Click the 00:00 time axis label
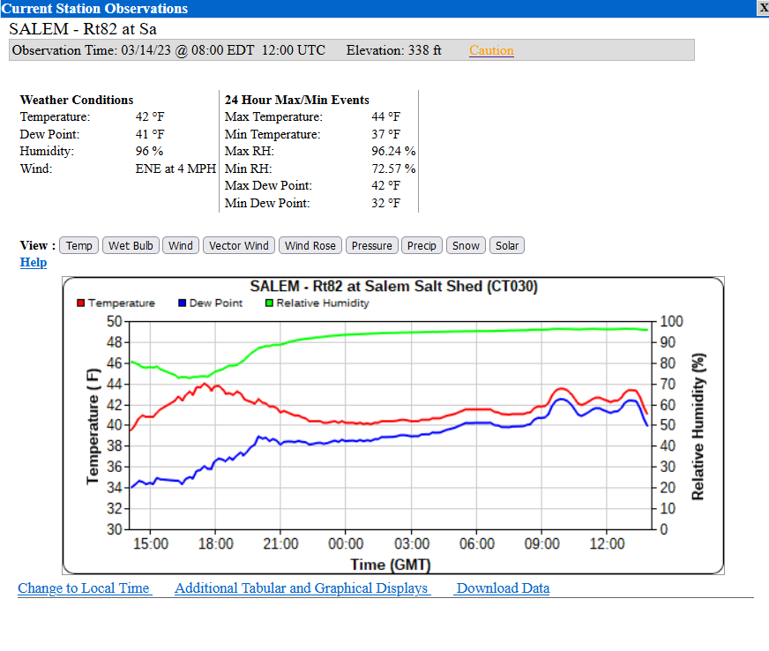Viewport: 769px width, 651px height. pos(346,543)
